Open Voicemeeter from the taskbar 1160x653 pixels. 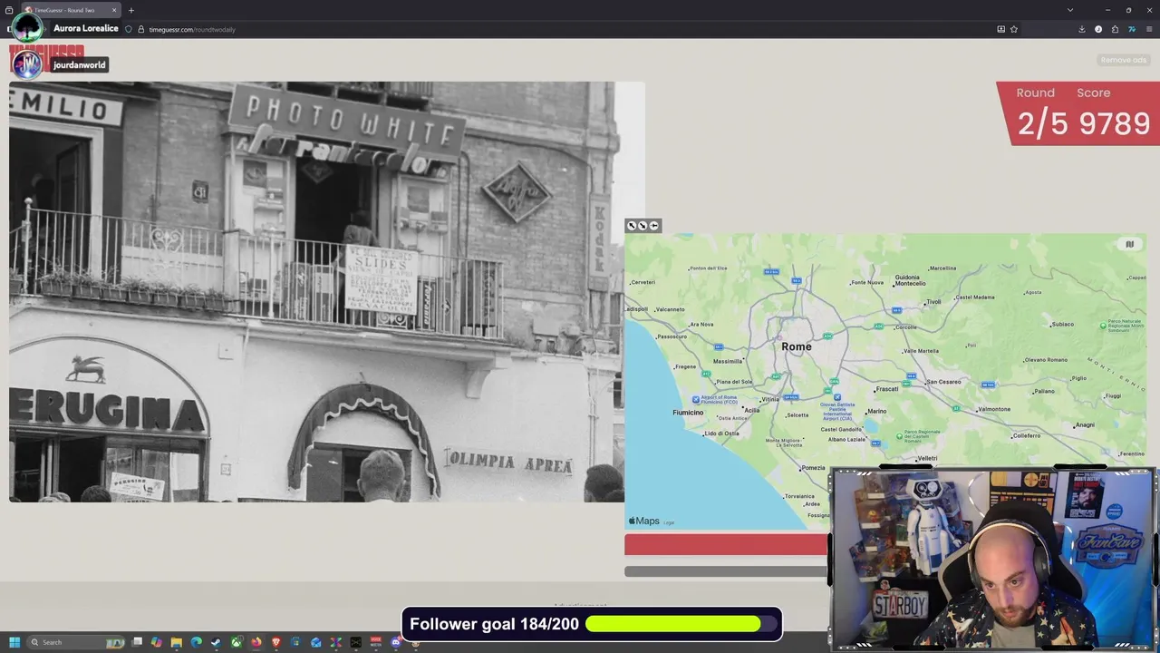click(375, 642)
